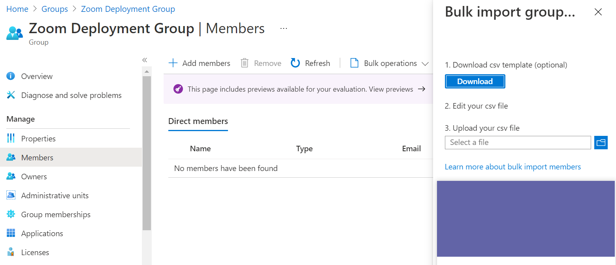Click the circular Refresh arrow icon
The width and height of the screenshot is (616, 265).
point(295,63)
